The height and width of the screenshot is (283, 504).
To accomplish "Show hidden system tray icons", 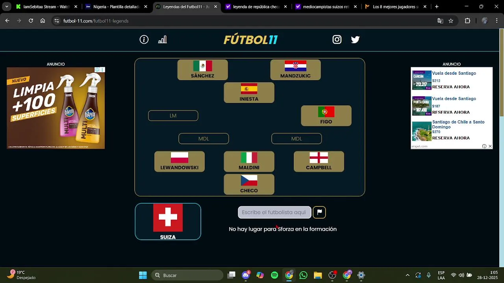I will coord(408,275).
